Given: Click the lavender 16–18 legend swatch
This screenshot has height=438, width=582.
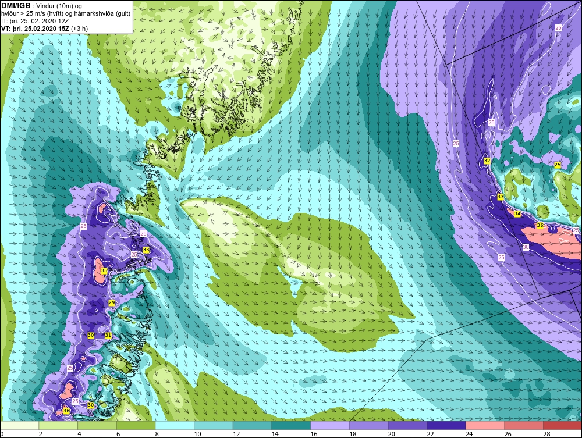Looking at the screenshot, I should coord(329,425).
